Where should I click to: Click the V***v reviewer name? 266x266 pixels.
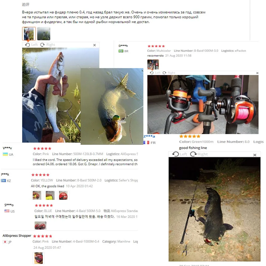point(7,148)
